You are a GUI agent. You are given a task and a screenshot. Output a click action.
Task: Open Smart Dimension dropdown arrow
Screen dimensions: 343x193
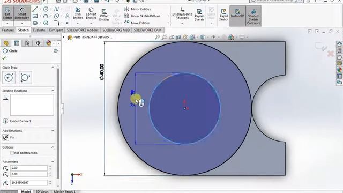point(22,24)
